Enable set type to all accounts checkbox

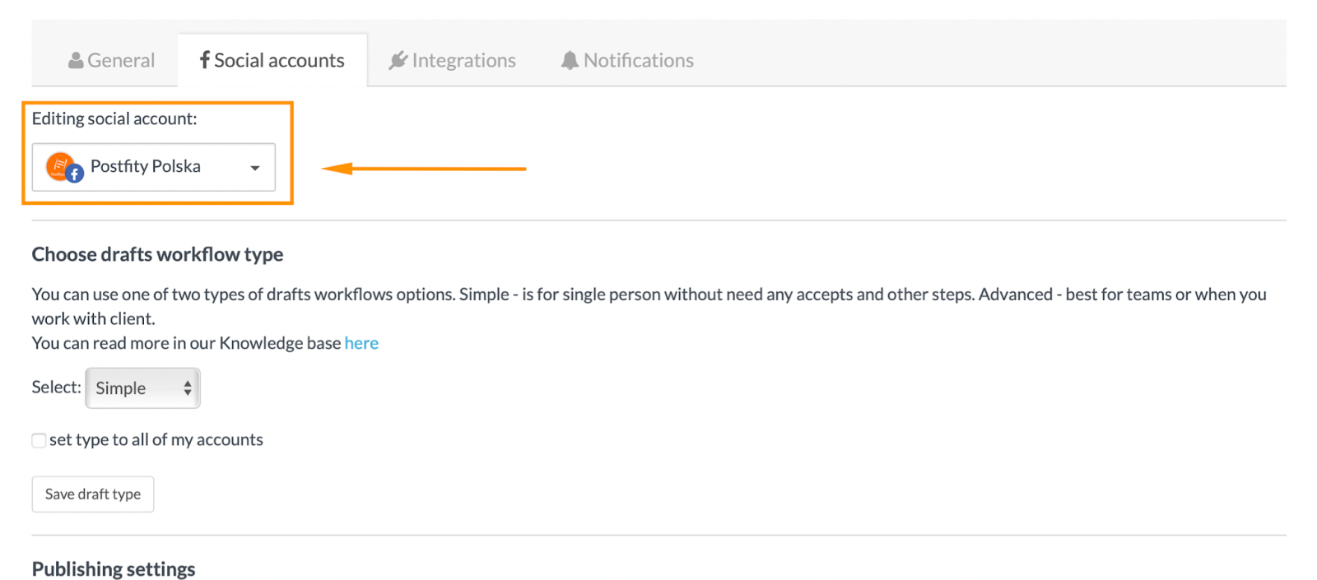(x=39, y=440)
